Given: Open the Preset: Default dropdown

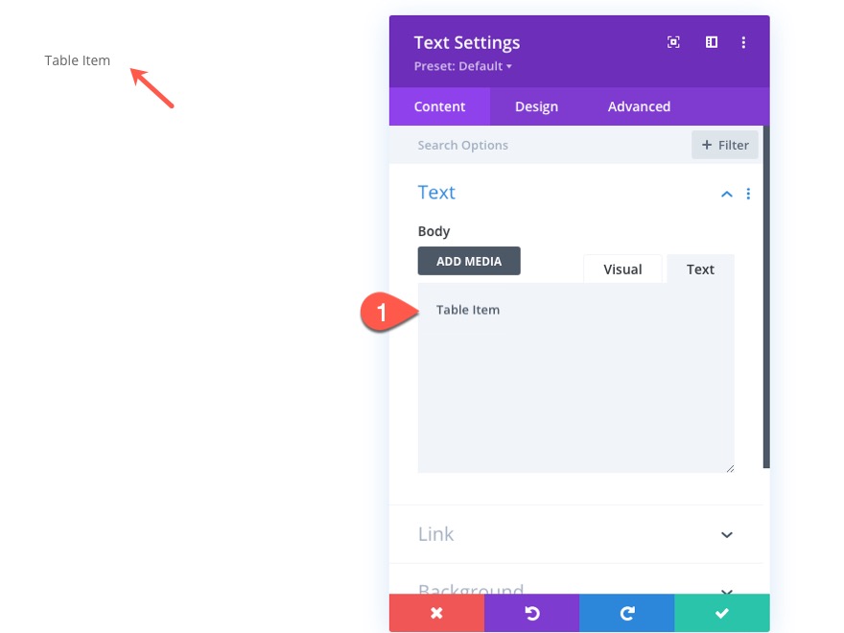Looking at the screenshot, I should click(463, 66).
